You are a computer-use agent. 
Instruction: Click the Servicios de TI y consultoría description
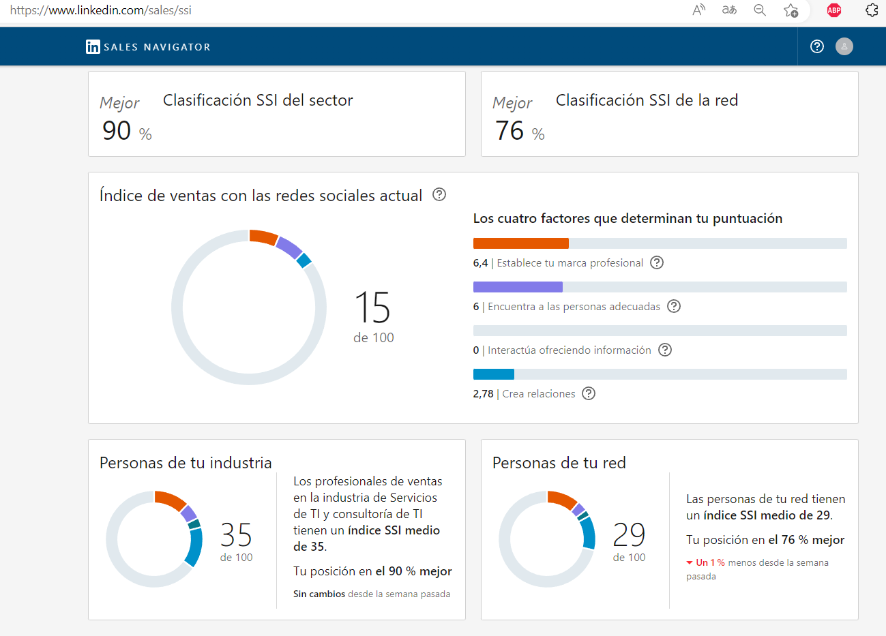(368, 514)
